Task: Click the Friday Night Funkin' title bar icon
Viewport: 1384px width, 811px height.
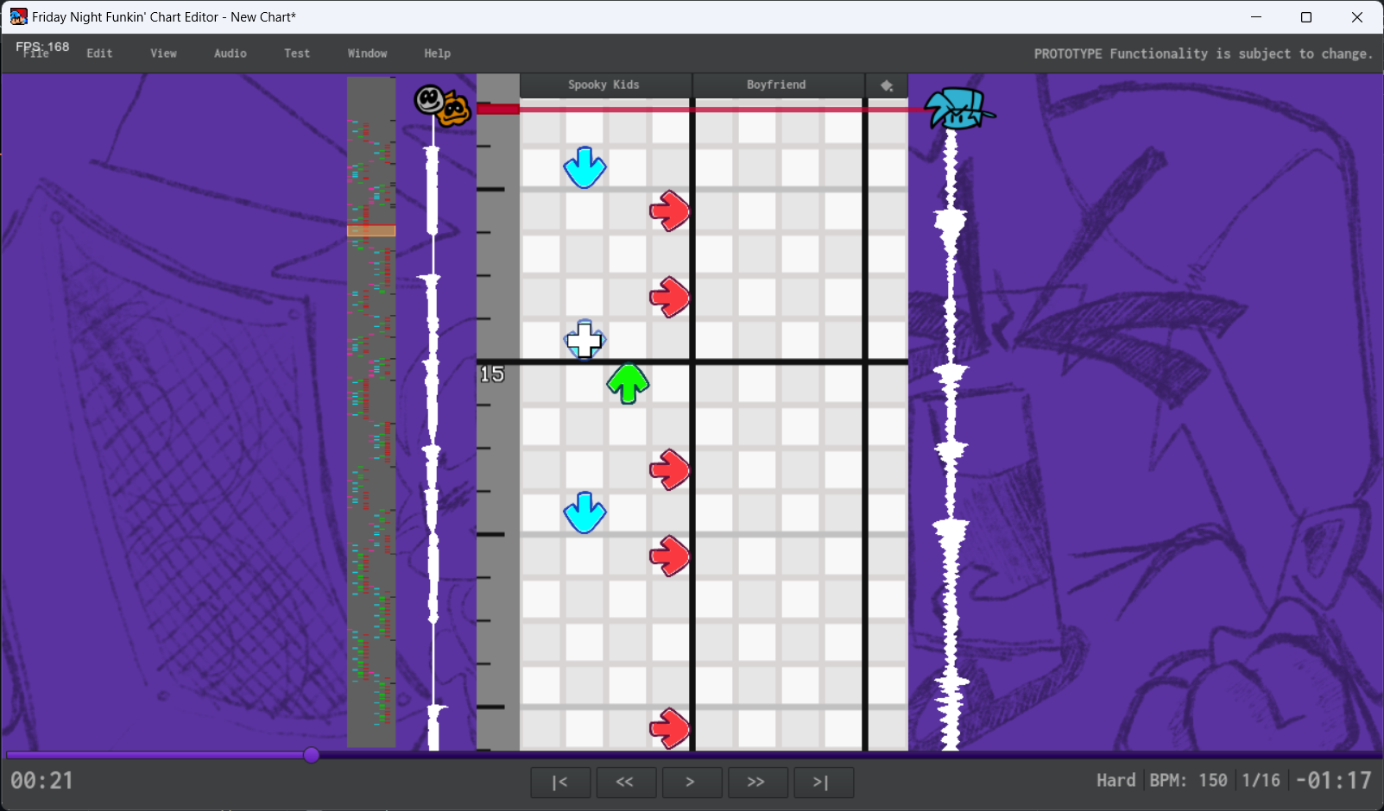Action: tap(18, 16)
